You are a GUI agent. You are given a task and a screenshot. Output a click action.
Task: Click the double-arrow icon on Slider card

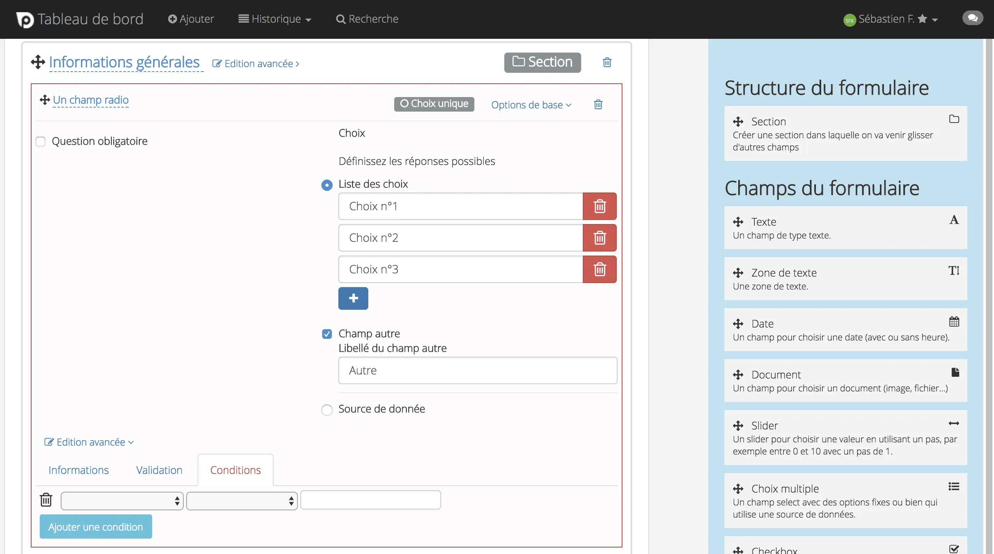point(954,423)
